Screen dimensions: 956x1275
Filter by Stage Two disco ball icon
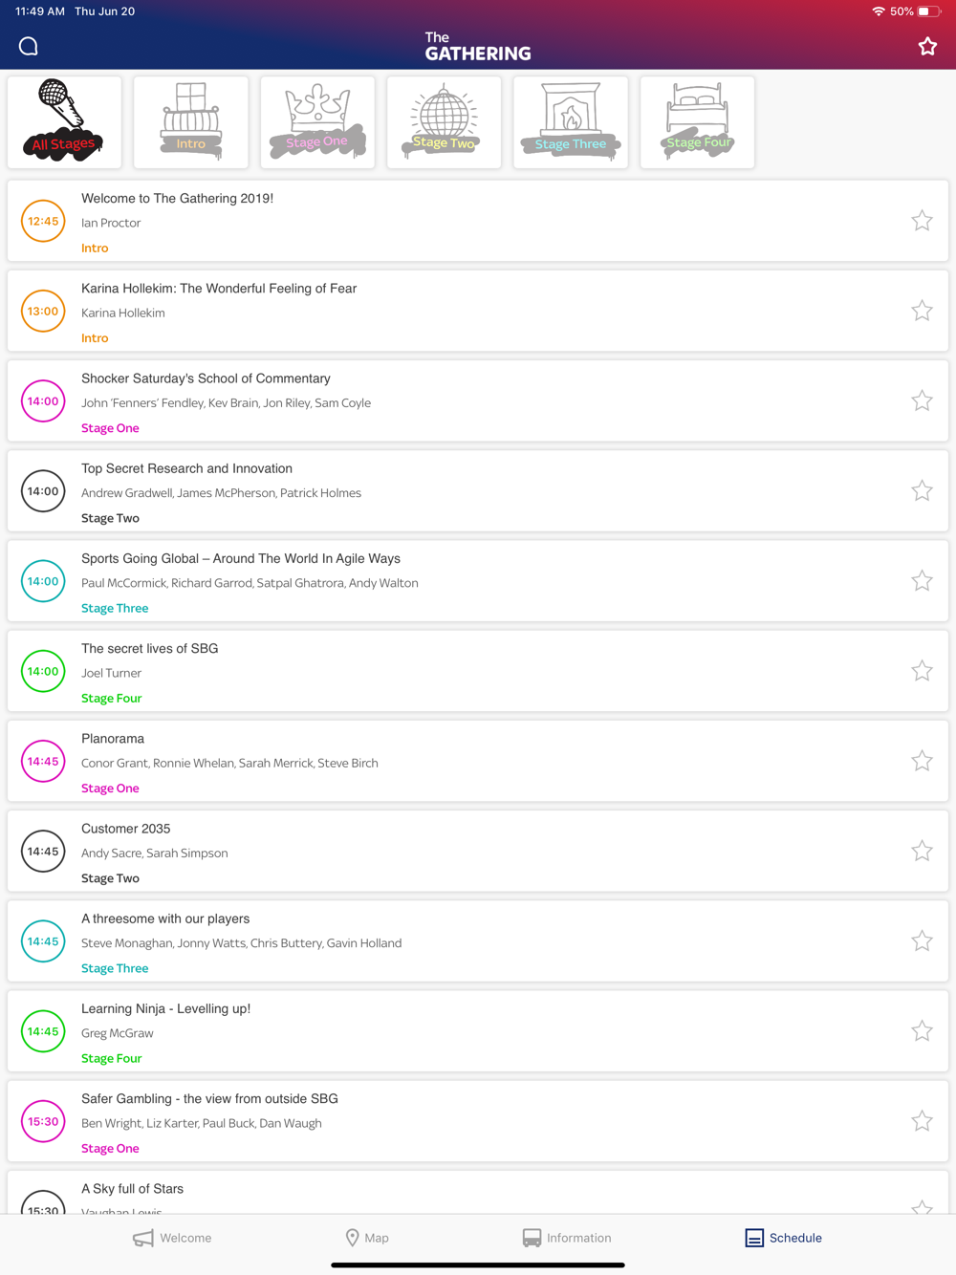(444, 122)
